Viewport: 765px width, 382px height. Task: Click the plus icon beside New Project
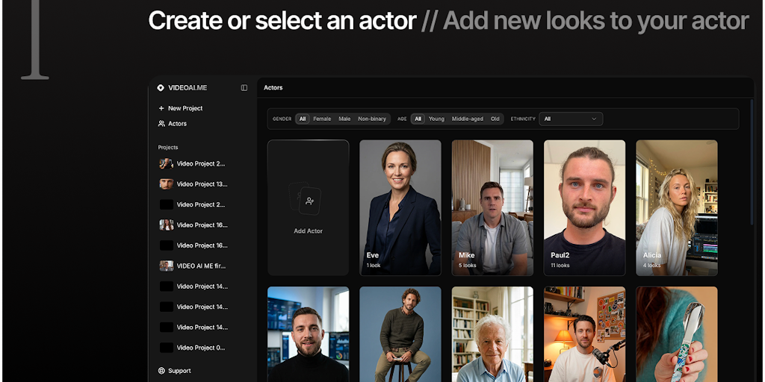pyautogui.click(x=161, y=108)
